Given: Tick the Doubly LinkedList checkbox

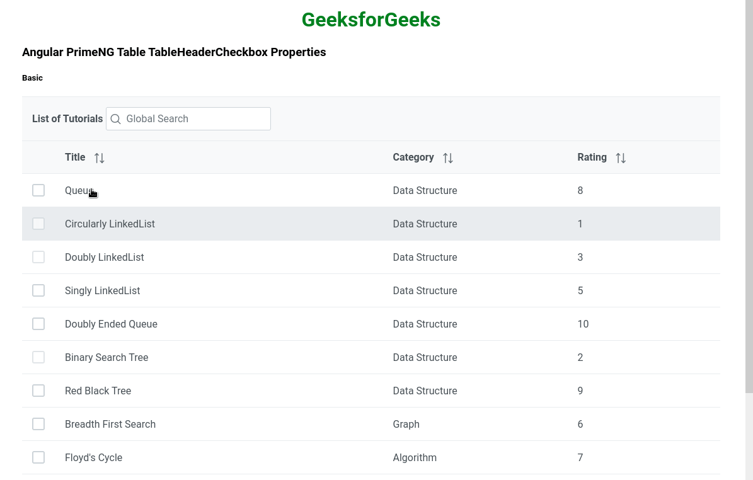Looking at the screenshot, I should (x=38, y=257).
